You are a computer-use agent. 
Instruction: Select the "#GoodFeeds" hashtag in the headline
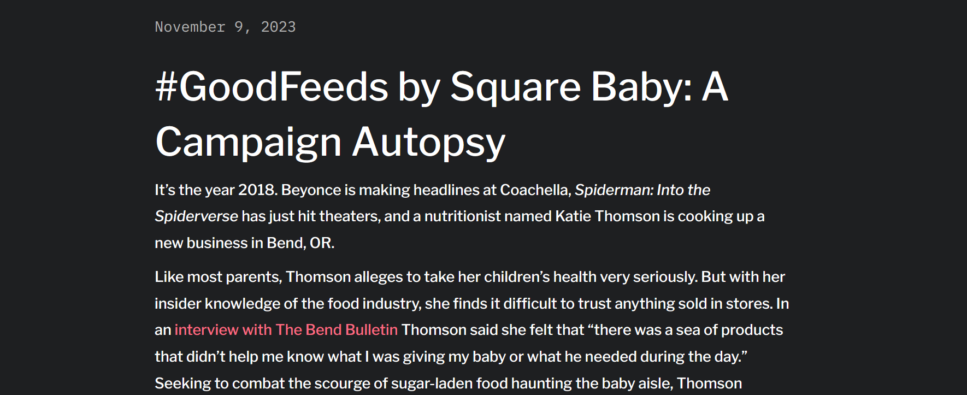[x=272, y=87]
